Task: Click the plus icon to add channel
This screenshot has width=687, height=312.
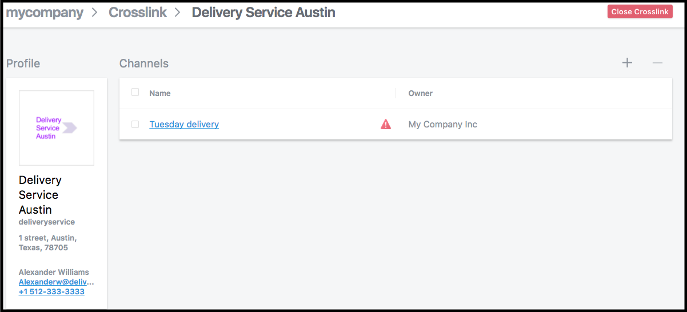Action: (627, 63)
